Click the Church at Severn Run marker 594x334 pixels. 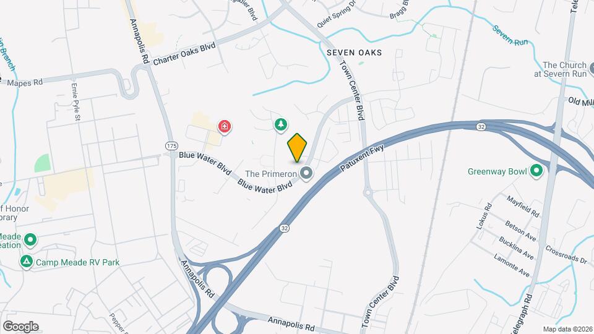tap(592, 69)
